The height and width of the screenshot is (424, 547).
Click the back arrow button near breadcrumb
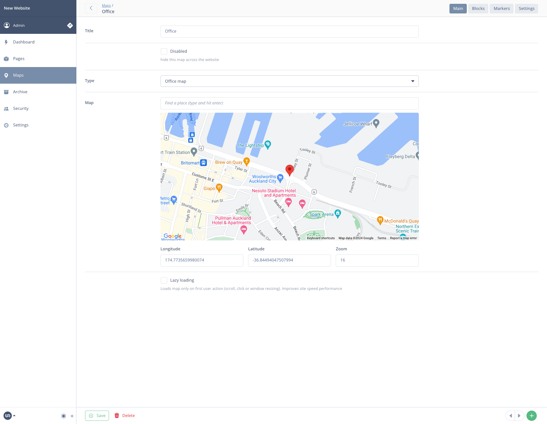point(91,8)
